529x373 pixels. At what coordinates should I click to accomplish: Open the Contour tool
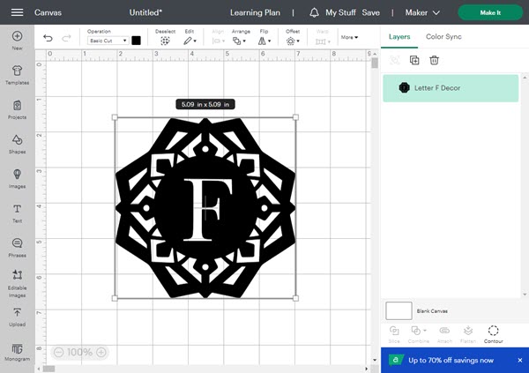[x=493, y=333]
